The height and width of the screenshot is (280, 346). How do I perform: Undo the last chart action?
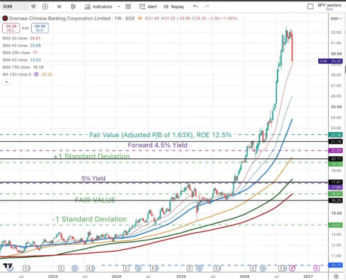[195, 7]
